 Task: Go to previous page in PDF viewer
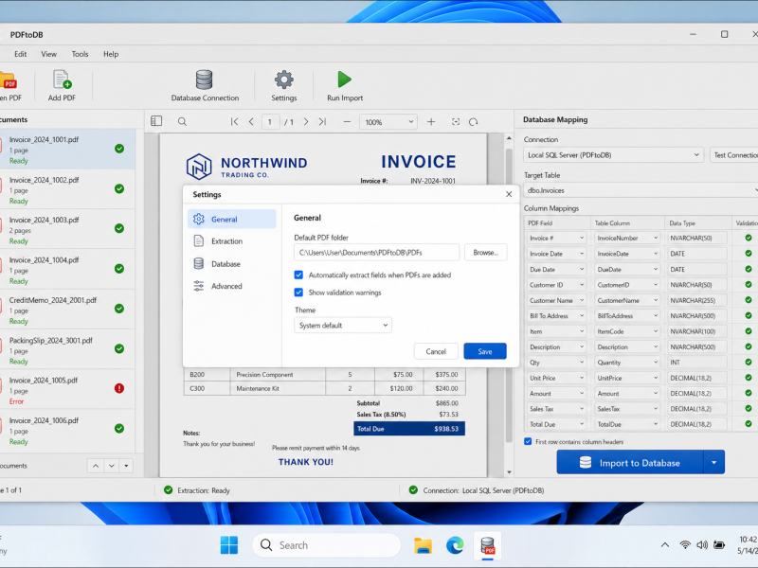pos(251,122)
